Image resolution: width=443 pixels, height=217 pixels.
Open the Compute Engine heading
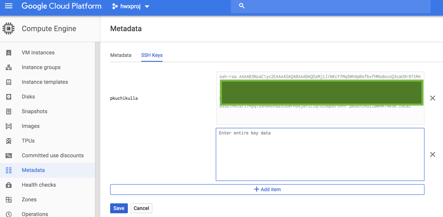pos(49,28)
